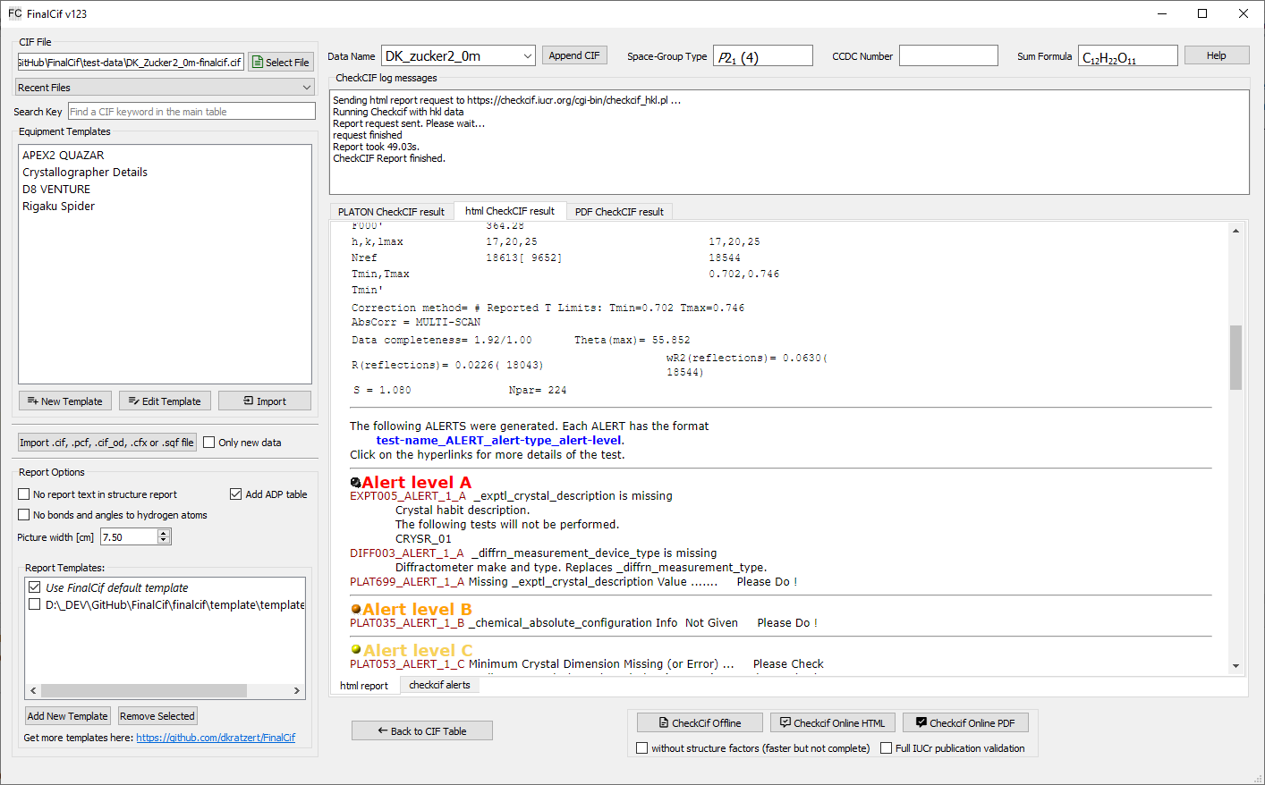Screen dimensions: 1265x785
Task: Click the New Template icon button
Action: pos(65,401)
